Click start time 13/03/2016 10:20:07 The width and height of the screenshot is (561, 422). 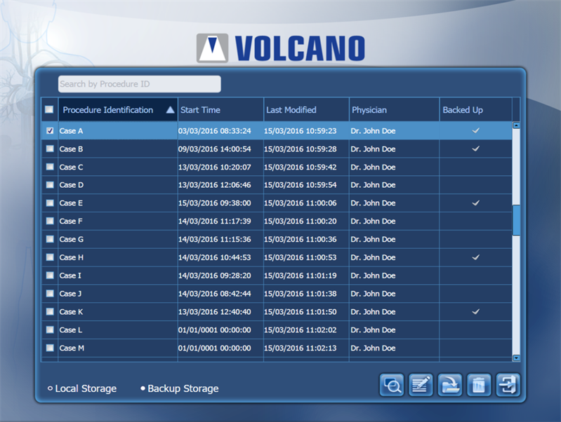[215, 167]
